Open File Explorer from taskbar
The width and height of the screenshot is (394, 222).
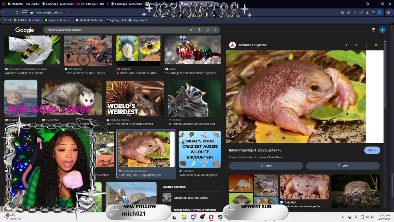[184, 217]
